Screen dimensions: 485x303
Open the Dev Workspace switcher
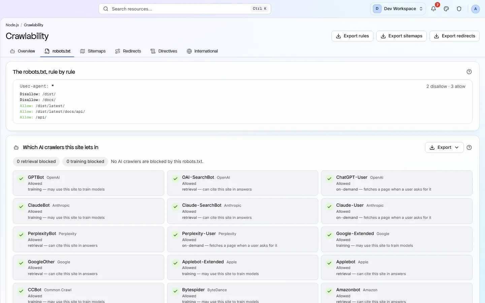pos(398,9)
